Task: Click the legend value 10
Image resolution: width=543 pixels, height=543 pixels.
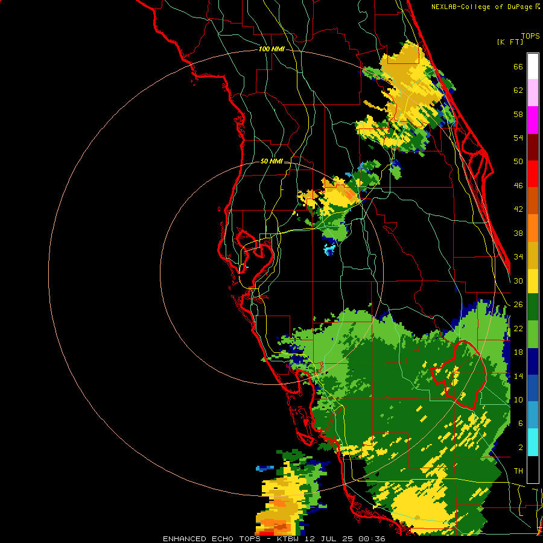Action: pos(518,399)
